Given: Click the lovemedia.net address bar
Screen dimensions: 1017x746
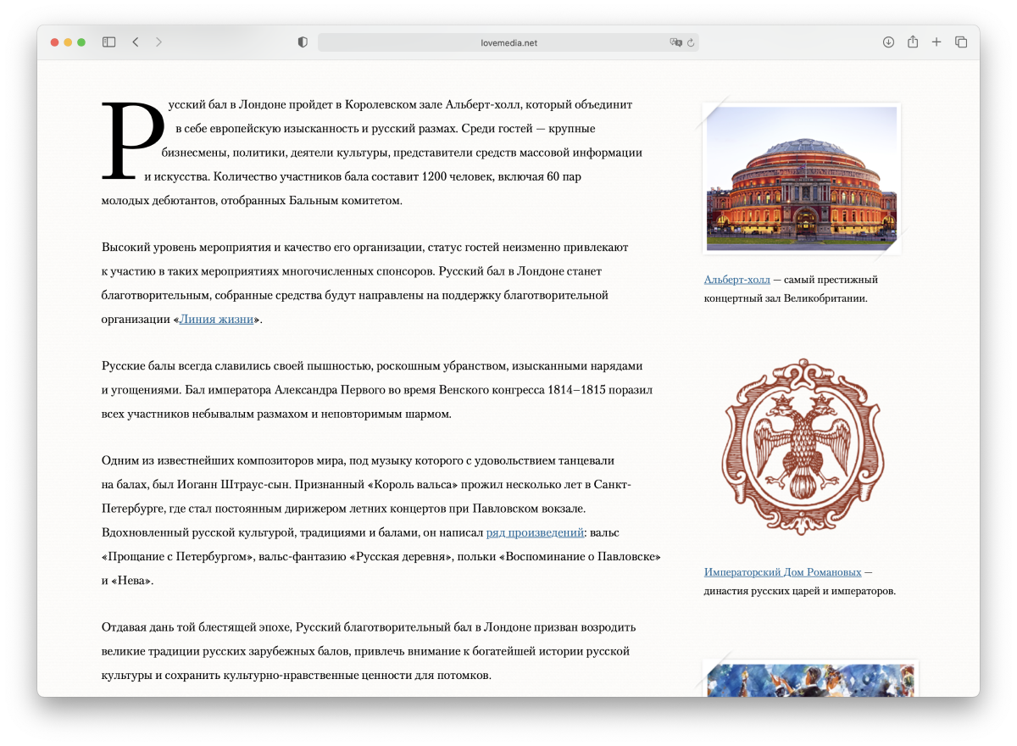Looking at the screenshot, I should 508,42.
